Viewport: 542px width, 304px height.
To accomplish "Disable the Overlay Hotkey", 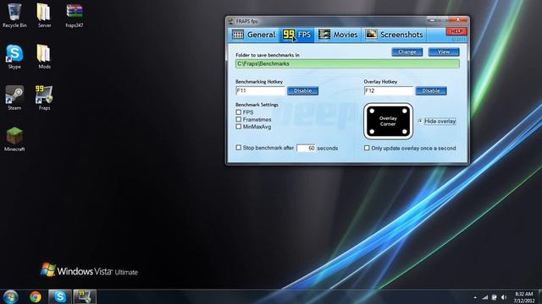I will 431,91.
